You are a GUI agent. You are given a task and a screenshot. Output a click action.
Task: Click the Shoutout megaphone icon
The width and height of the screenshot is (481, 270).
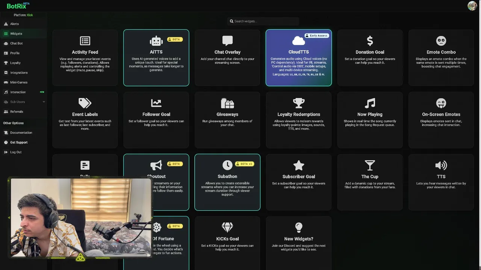pyautogui.click(x=156, y=165)
